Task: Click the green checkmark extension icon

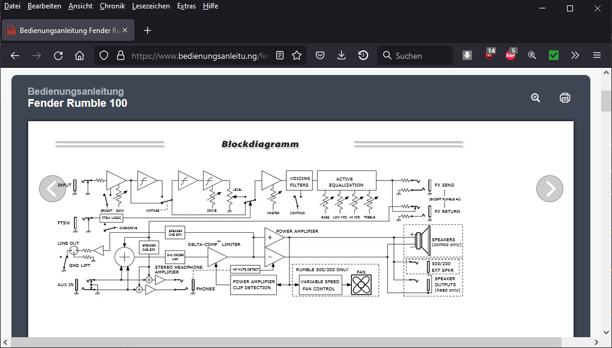Action: click(x=554, y=55)
